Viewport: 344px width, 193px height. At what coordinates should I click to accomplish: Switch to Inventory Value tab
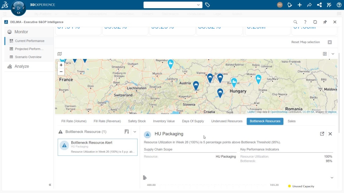164,121
